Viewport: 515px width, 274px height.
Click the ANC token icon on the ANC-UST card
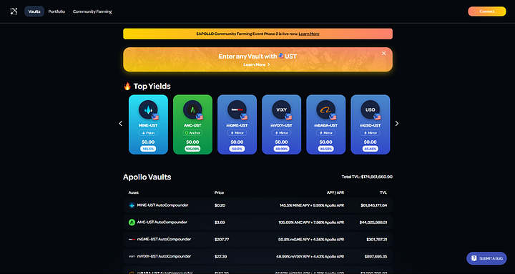tap(192, 109)
